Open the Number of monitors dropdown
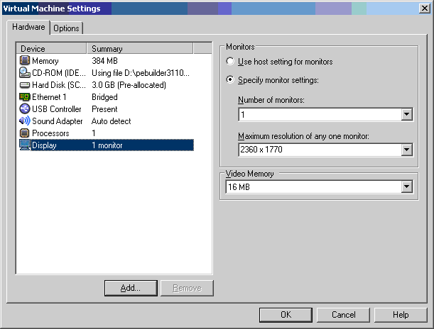This screenshot has height=329, width=434. [x=406, y=114]
